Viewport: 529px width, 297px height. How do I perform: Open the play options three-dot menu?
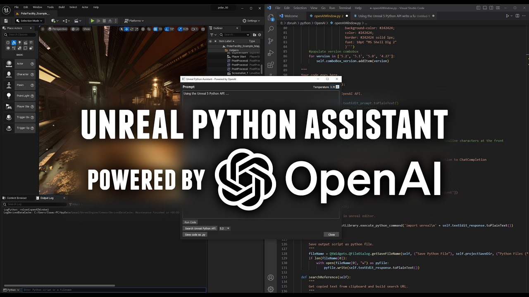tap(116, 21)
